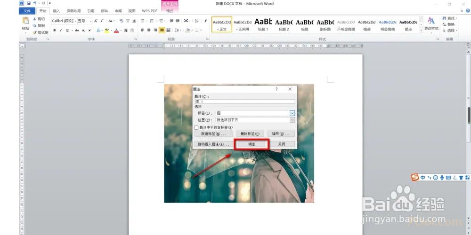Screen dimensions: 471x235
Task: Open the label (标签) dropdown in caption dialog
Action: [x=292, y=113]
